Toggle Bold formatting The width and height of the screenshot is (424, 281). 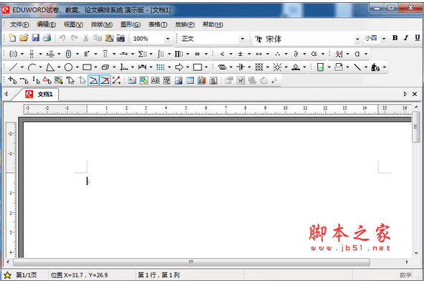(395, 38)
